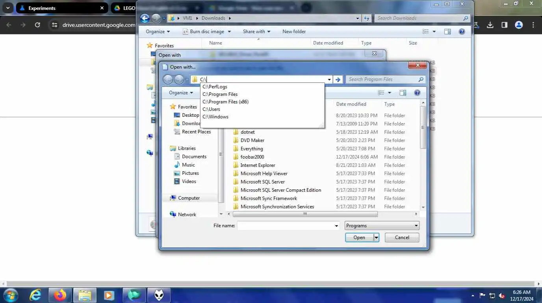Toggle the preview pane in the Open with dialog
Screen dimensions: 542x303
[x=403, y=93]
